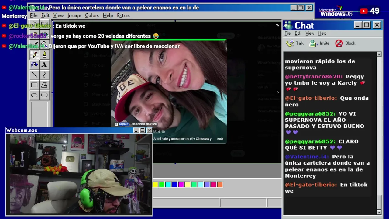Image resolution: width=389 pixels, height=219 pixels.
Task: Select the magenta color swatch
Action: coord(181,184)
